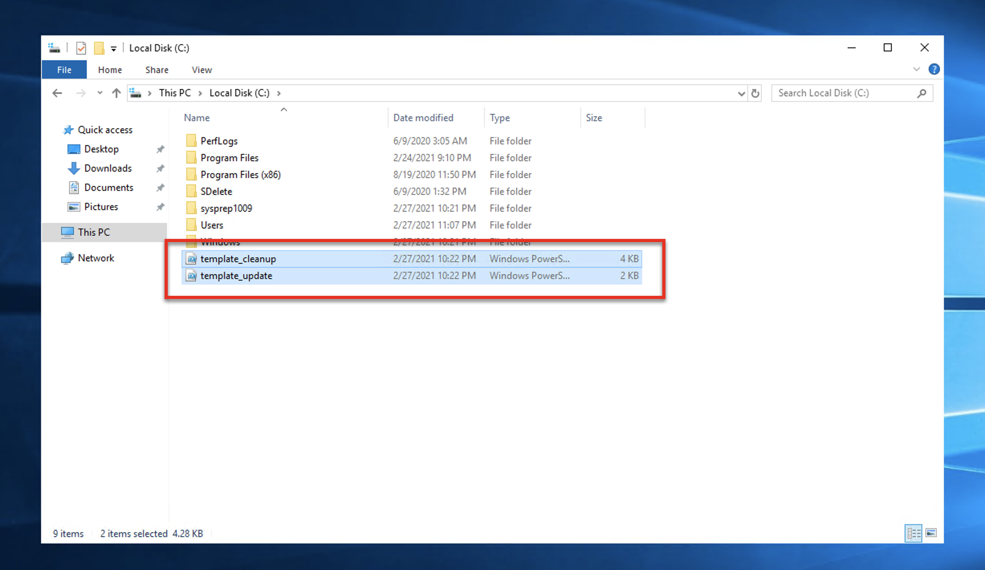
Task: Open the View ribbon tab
Action: coord(201,70)
